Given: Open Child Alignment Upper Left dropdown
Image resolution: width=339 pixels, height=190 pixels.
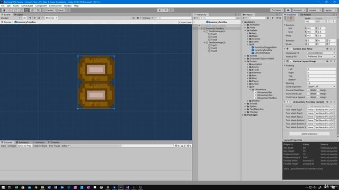Looking at the screenshot, I should tap(321, 87).
